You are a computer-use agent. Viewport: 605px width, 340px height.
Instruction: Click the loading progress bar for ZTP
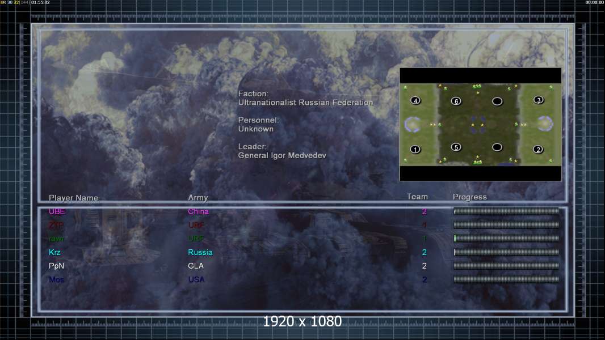point(506,224)
